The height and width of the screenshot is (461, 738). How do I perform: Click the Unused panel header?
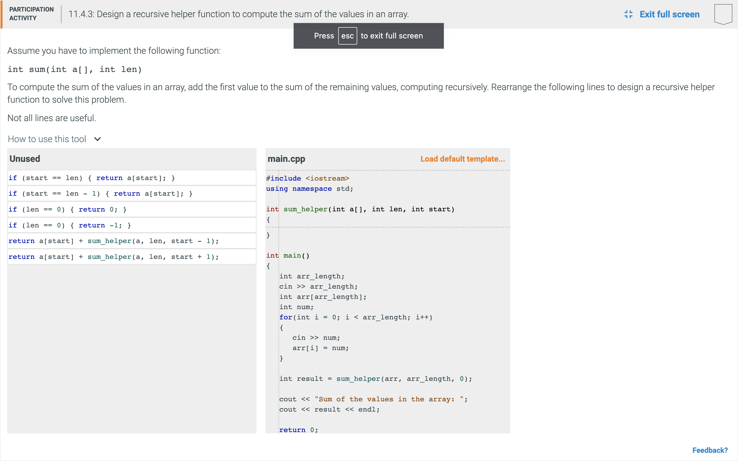pyautogui.click(x=25, y=159)
